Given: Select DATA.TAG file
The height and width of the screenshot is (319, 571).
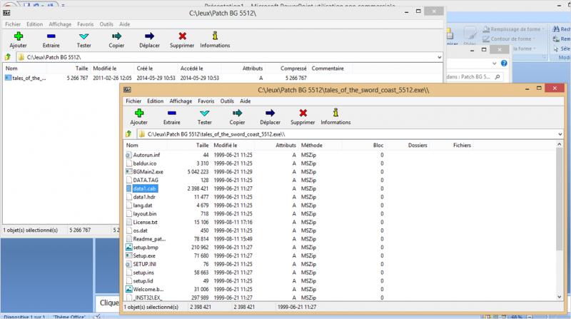Looking at the screenshot, I should [x=146, y=180].
